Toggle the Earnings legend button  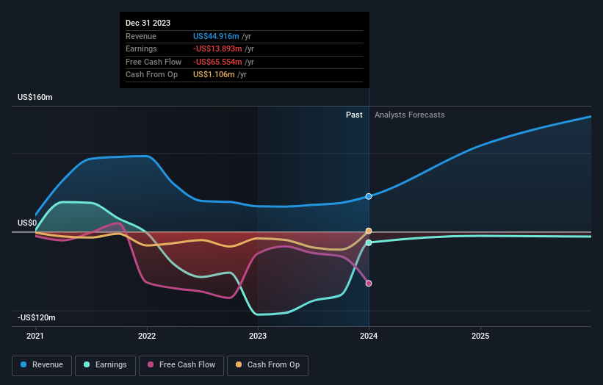[x=105, y=365]
